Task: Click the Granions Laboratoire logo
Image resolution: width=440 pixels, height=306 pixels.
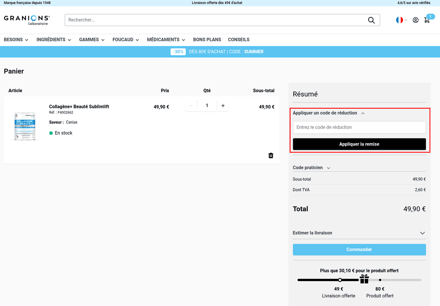Action: click(26, 20)
